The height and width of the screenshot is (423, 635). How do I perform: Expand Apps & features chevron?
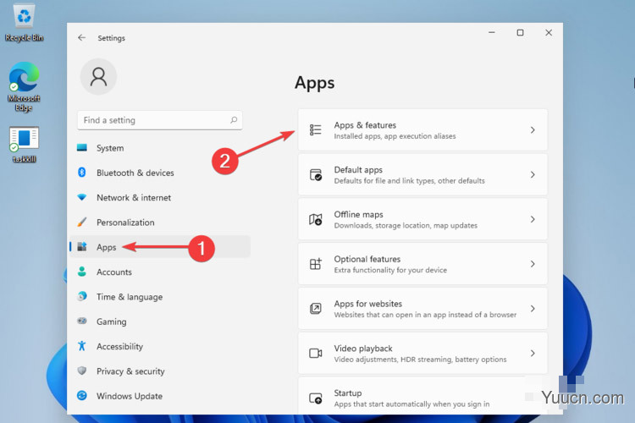(533, 130)
